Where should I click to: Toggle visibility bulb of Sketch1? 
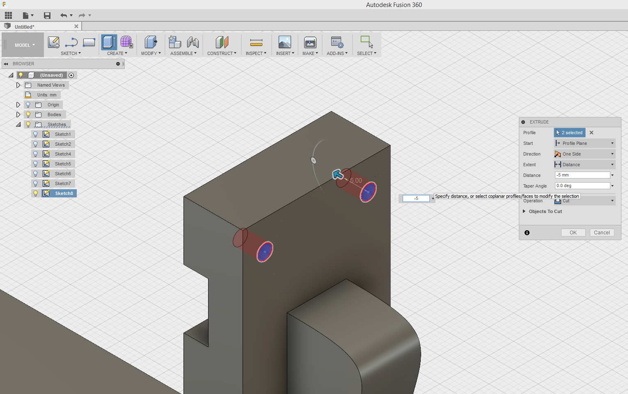tap(36, 134)
